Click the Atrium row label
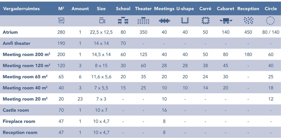This screenshot has width=281, height=140. coord(10,32)
